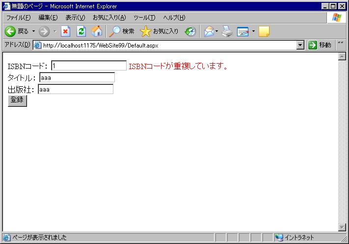Open the お気に入り favorites star button
The height and width of the screenshot is (244, 349).
160,31
